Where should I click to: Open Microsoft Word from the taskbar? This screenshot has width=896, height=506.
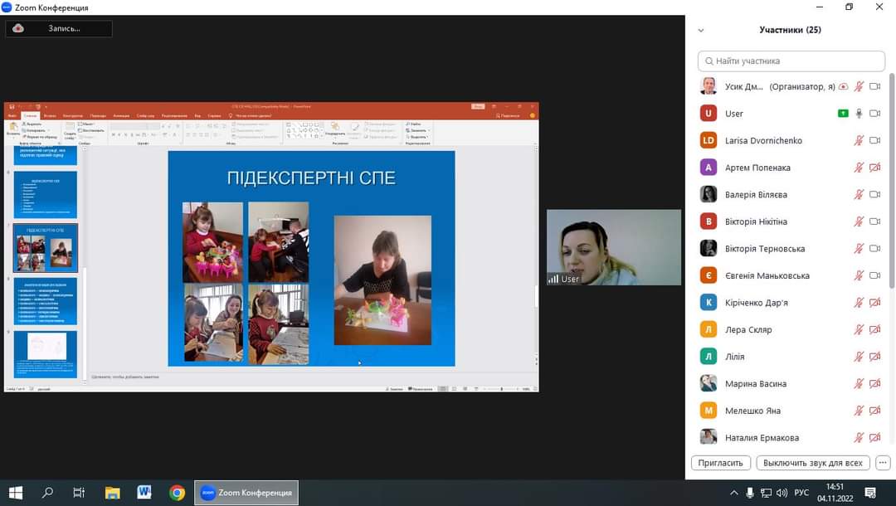(144, 493)
